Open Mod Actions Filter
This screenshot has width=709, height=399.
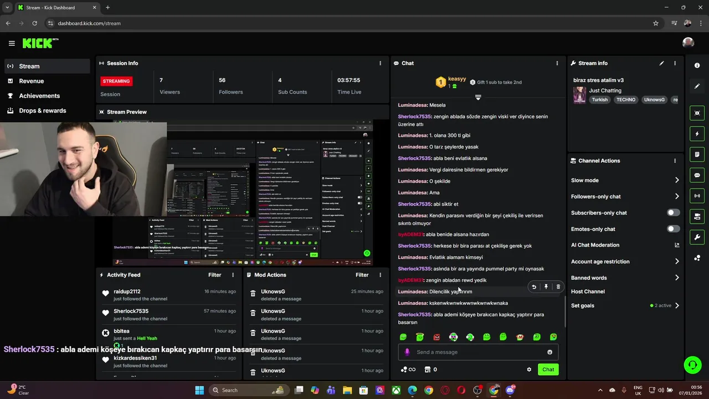click(x=362, y=275)
